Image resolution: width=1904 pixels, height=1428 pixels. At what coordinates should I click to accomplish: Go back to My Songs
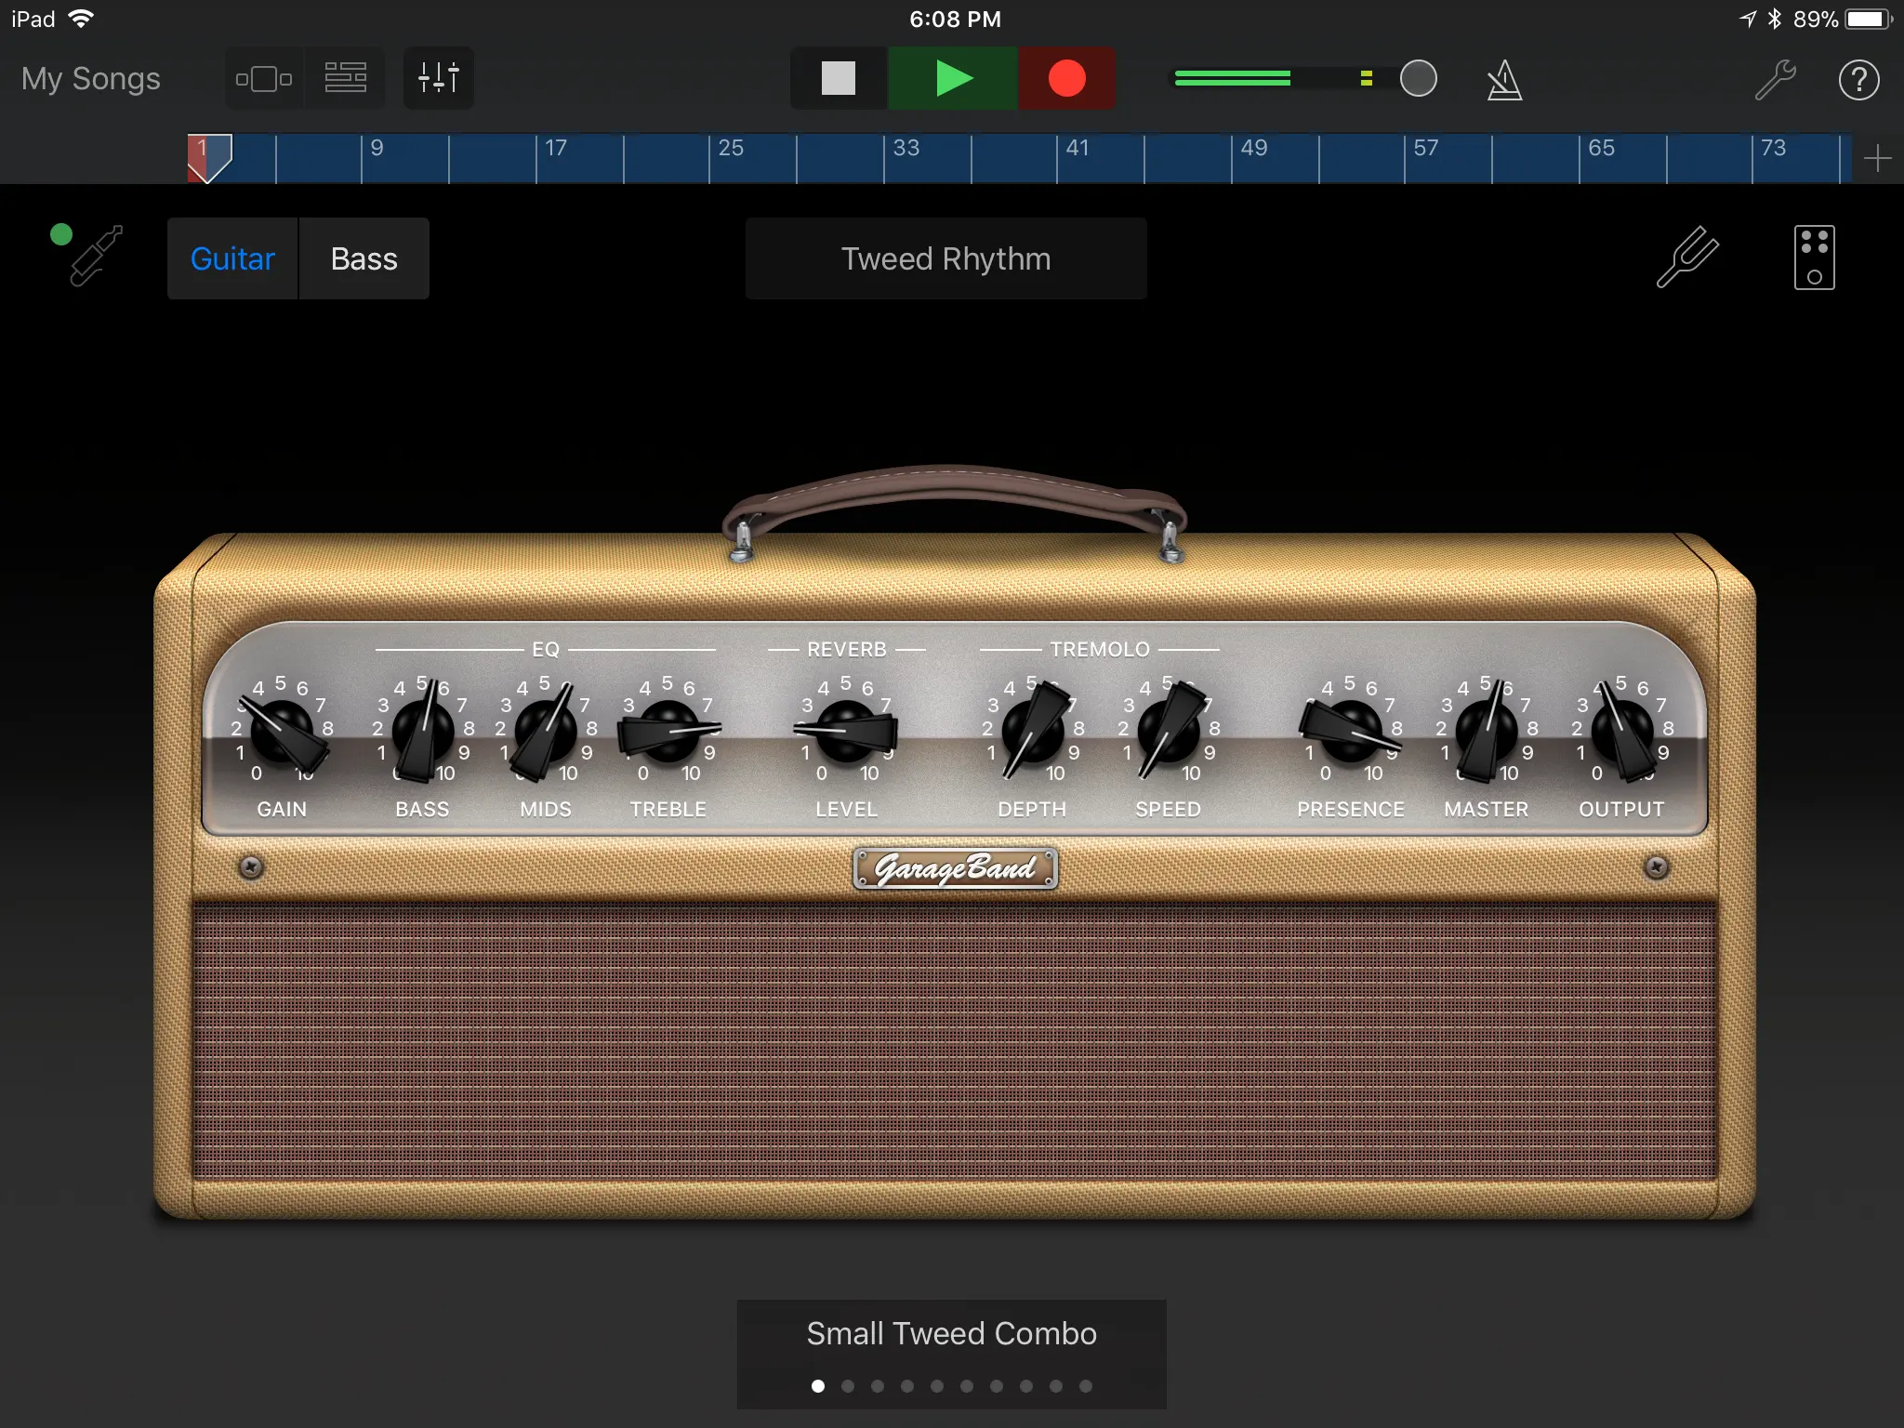90,79
